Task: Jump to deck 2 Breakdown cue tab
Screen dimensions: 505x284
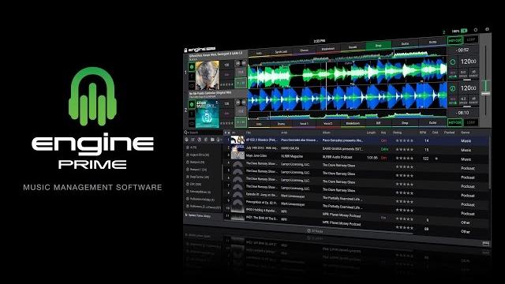Action: [x=353, y=123]
